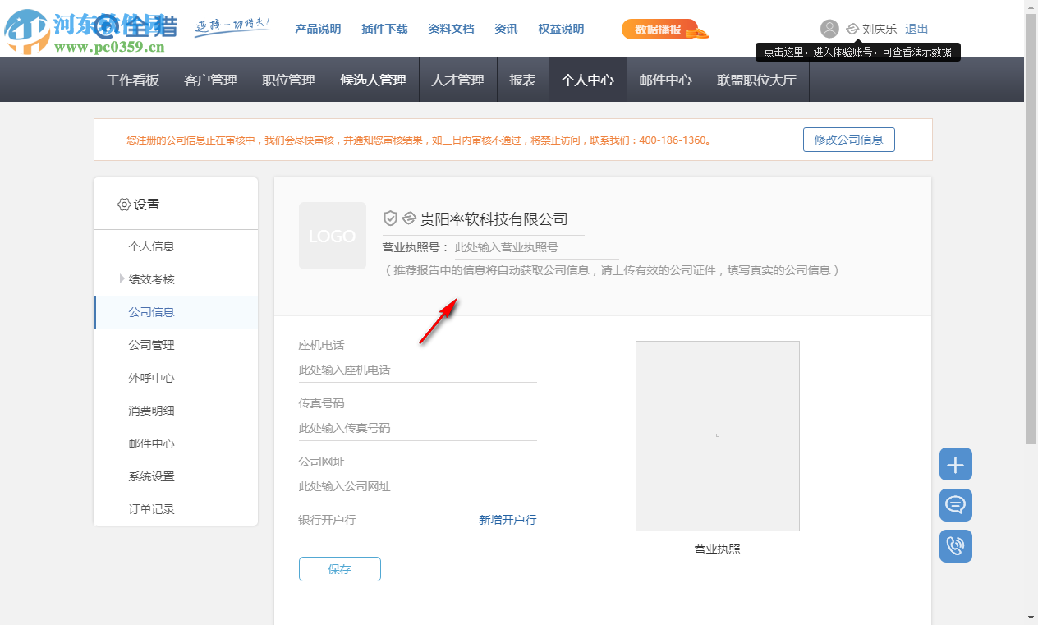Open 报表 tab

[523, 80]
